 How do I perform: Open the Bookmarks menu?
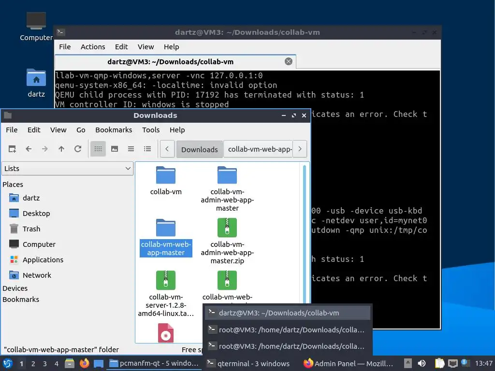click(x=114, y=130)
